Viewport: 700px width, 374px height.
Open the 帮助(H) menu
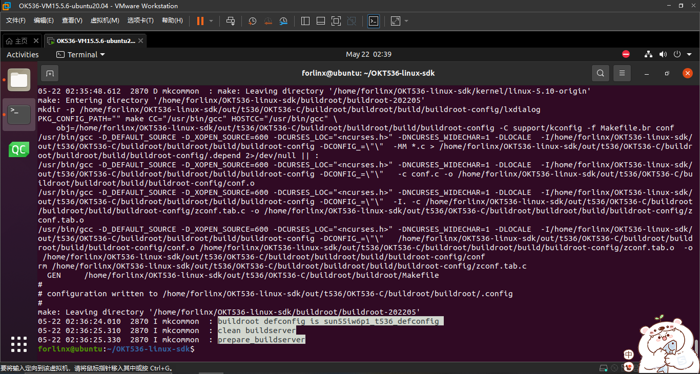click(x=172, y=20)
